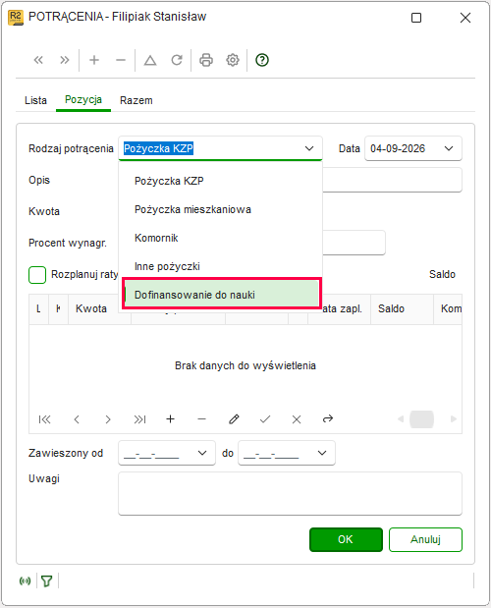Add installment row with grid plus icon
Image resolution: width=491 pixels, height=608 pixels.
(170, 419)
